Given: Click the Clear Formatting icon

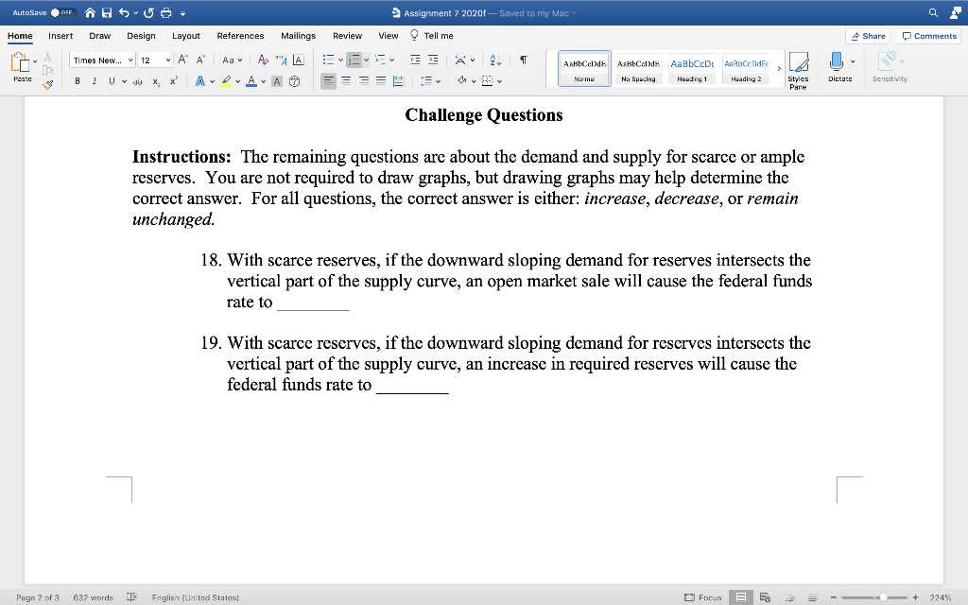Looking at the screenshot, I should coord(263,60).
